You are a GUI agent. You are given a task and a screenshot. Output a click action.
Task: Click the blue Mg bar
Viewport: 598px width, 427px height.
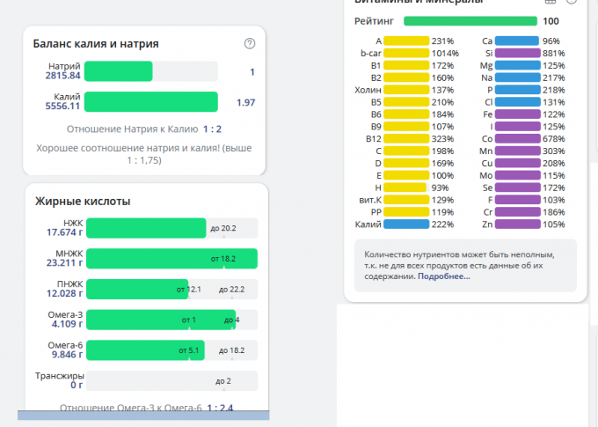[x=517, y=65]
